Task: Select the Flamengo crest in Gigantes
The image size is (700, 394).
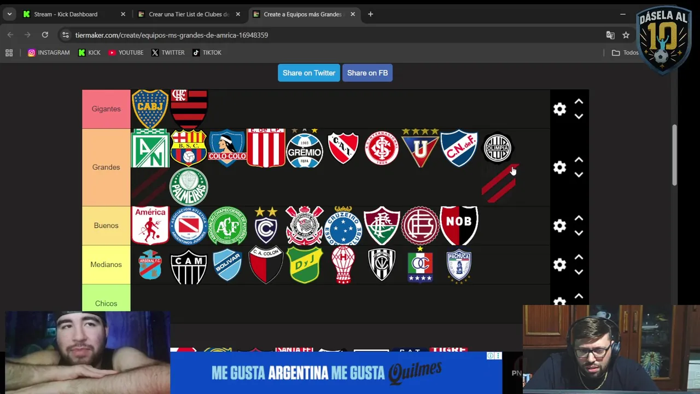Action: [189, 109]
